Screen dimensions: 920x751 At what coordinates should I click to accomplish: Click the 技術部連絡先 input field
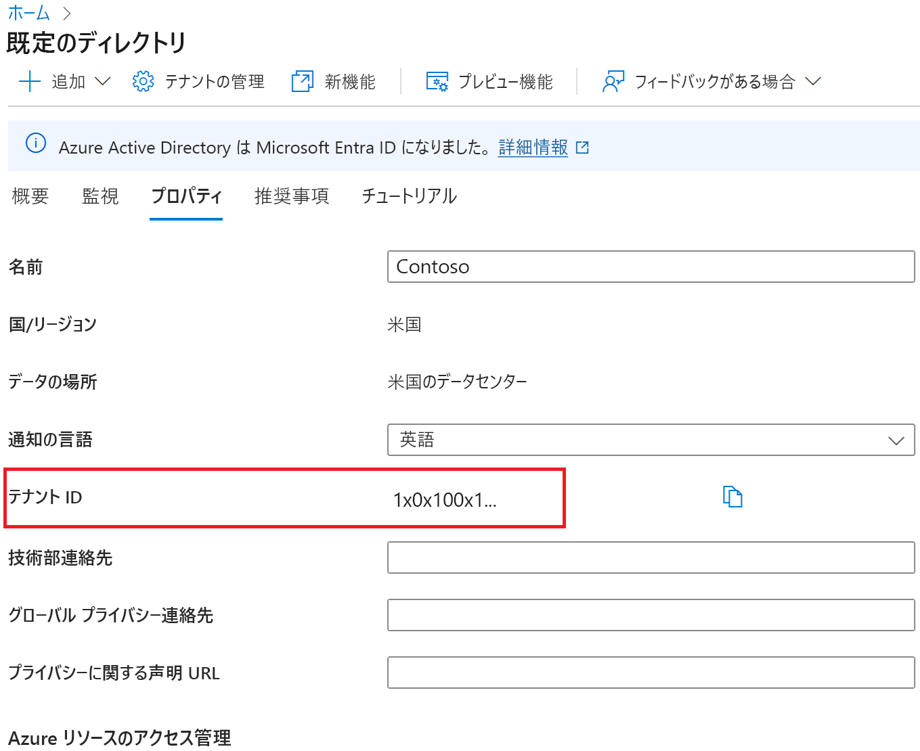tap(651, 557)
